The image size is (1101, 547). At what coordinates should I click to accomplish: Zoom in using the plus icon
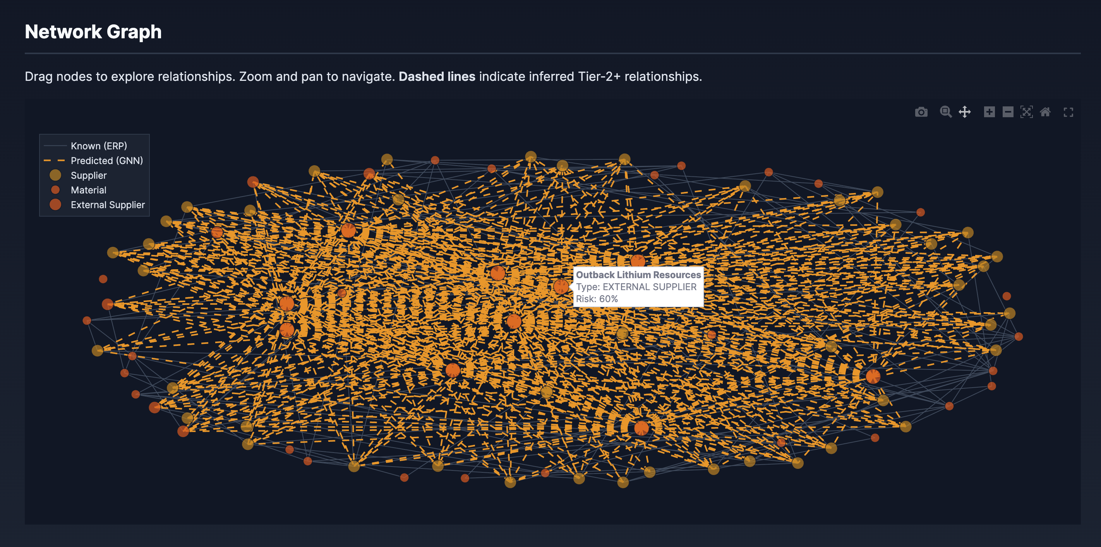tap(990, 112)
